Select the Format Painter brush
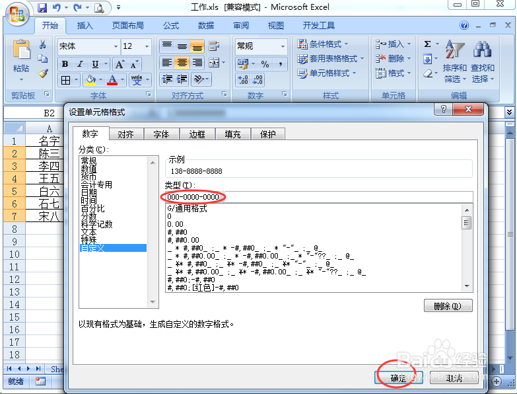The height and width of the screenshot is (394, 517). click(43, 73)
